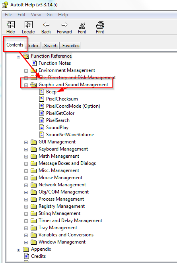The width and height of the screenshot is (177, 263).
Task: Click the PixelGetColor page icon
Action: [x=42, y=113]
